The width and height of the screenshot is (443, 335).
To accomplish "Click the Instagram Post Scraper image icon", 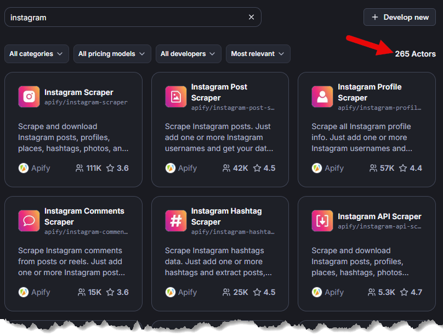I will point(176,97).
